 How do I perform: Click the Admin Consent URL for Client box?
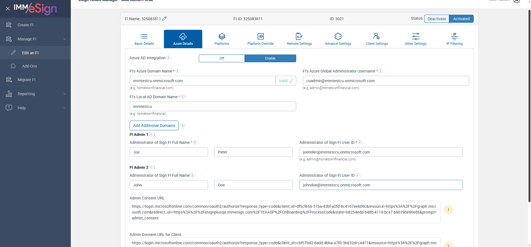[285, 242]
